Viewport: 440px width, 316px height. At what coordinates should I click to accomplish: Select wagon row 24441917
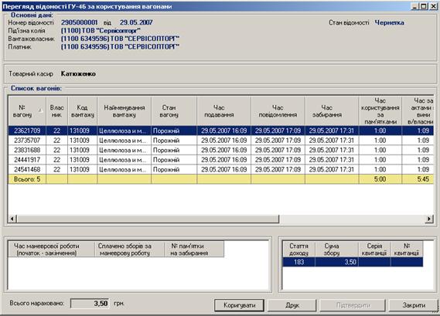click(221, 160)
